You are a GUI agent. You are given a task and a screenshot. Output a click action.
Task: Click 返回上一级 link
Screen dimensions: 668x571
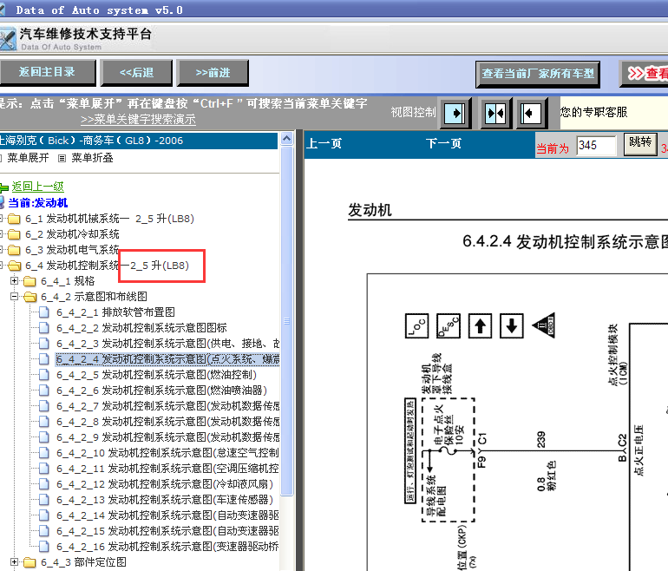(x=38, y=187)
